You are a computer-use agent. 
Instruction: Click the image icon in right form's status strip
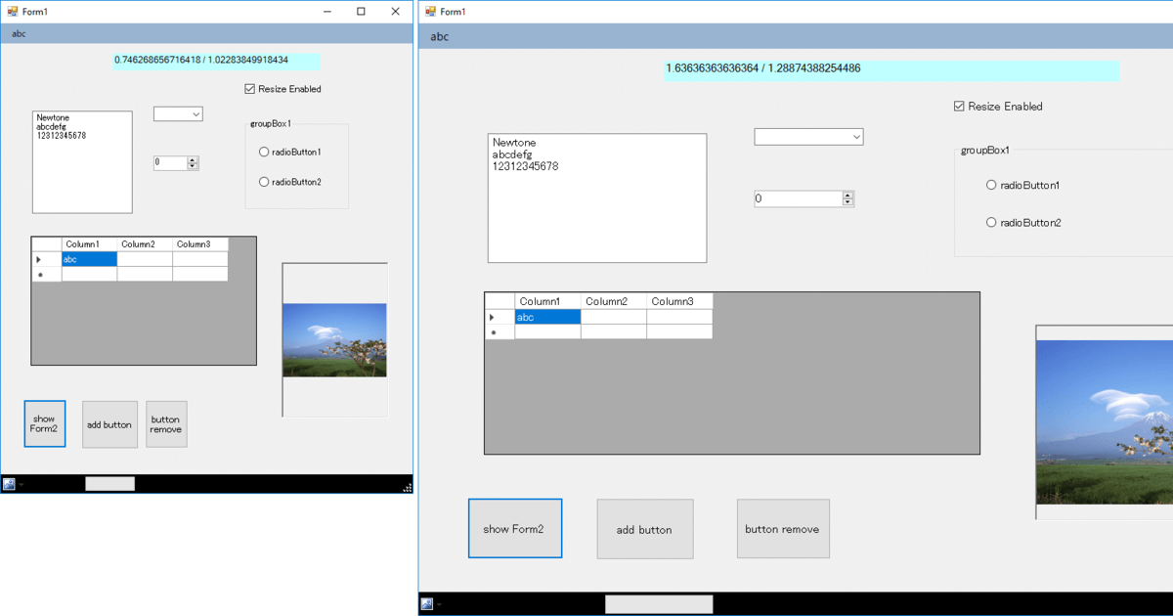pos(427,603)
